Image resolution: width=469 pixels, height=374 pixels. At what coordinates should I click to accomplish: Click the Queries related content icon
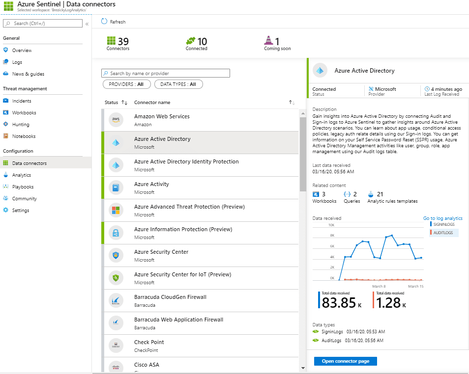point(347,194)
